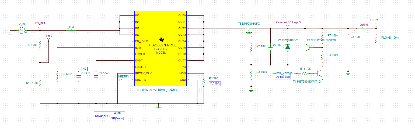Select the T5 MOSFET symbol

(x=249, y=31)
